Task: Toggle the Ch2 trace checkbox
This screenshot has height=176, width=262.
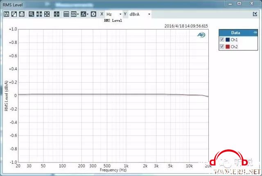Action: (222, 46)
